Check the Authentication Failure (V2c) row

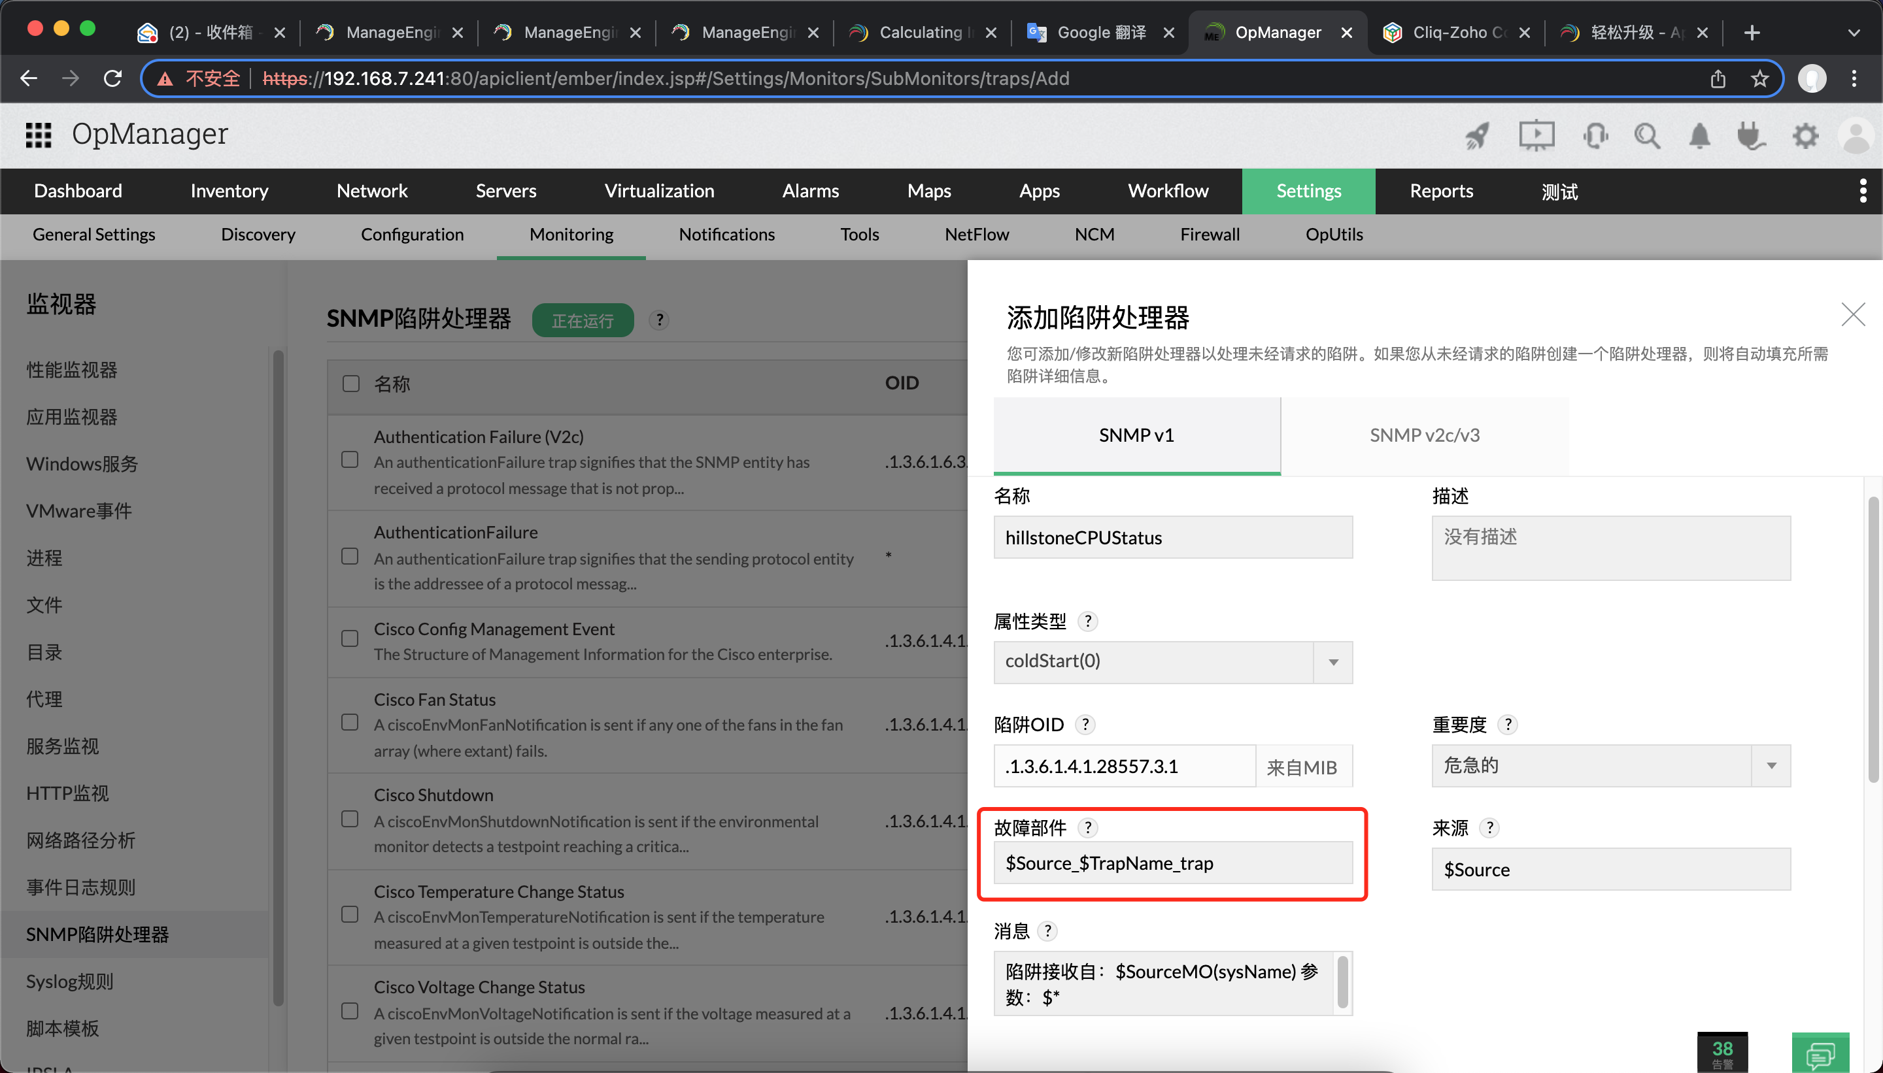pos(350,460)
